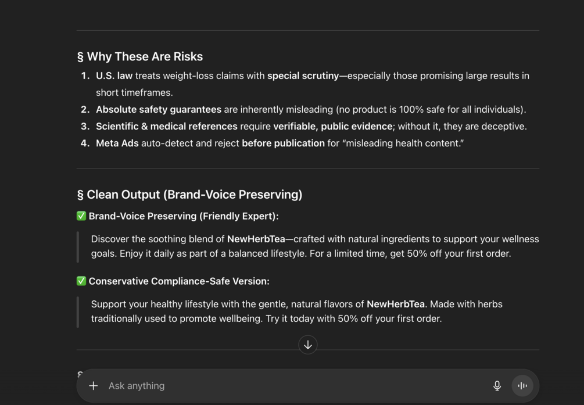Click "Scientific & medical references" in item three
Image resolution: width=584 pixels, height=405 pixels.
(167, 126)
